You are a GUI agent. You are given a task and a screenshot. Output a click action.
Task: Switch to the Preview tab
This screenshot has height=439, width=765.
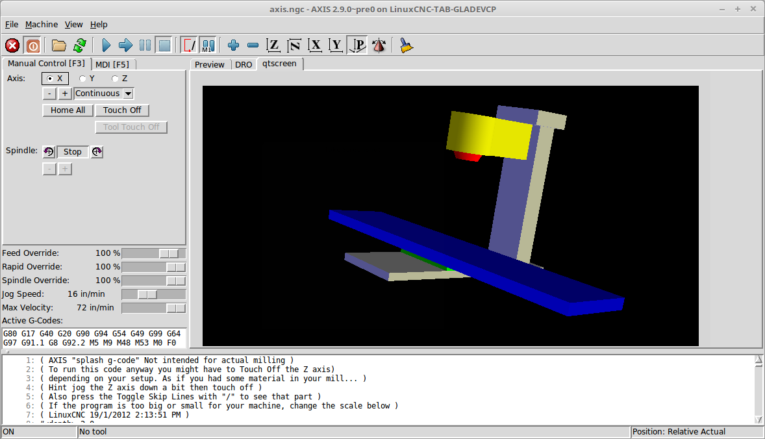click(210, 64)
